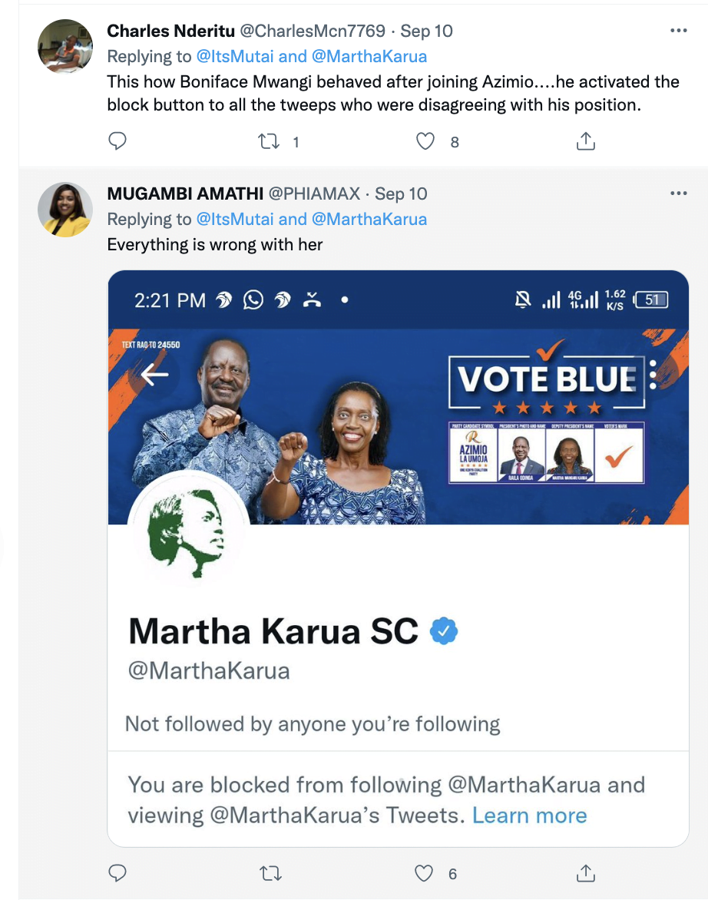Click the @CharlesMcn7769 handle

point(313,31)
